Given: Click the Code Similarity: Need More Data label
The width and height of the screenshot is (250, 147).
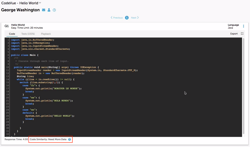Looking at the screenshot, I should 48,140.
